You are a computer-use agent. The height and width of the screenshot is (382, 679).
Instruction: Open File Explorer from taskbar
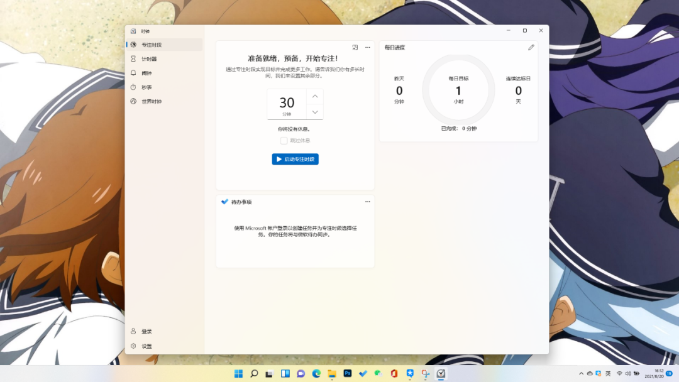pos(332,373)
